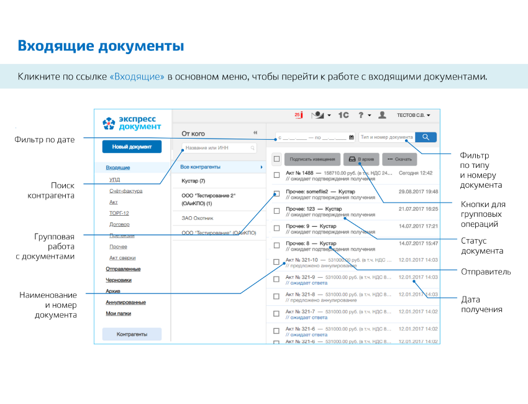This screenshot has height=404, width=528.
Task: Click Подписать извещения button
Action: click(x=312, y=159)
